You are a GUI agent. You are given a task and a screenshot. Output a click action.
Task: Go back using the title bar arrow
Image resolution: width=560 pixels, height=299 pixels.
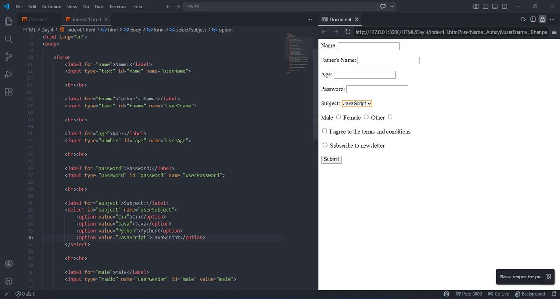click(x=168, y=7)
